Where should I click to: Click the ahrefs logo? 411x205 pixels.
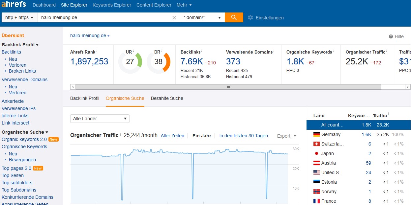point(14,5)
